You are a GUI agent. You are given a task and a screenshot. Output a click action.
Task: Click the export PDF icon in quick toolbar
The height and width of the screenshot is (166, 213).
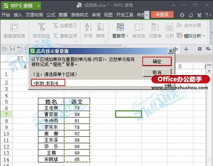[20, 49]
